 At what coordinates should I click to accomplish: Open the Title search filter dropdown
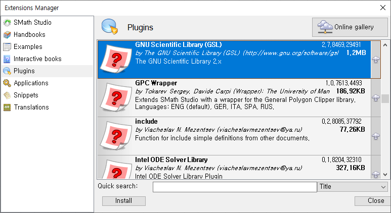pos(353,187)
